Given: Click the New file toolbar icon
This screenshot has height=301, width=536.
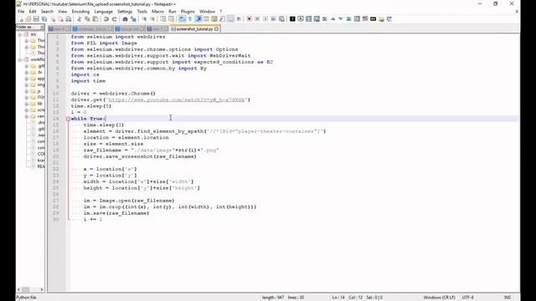Looking at the screenshot, I should 20,19.
